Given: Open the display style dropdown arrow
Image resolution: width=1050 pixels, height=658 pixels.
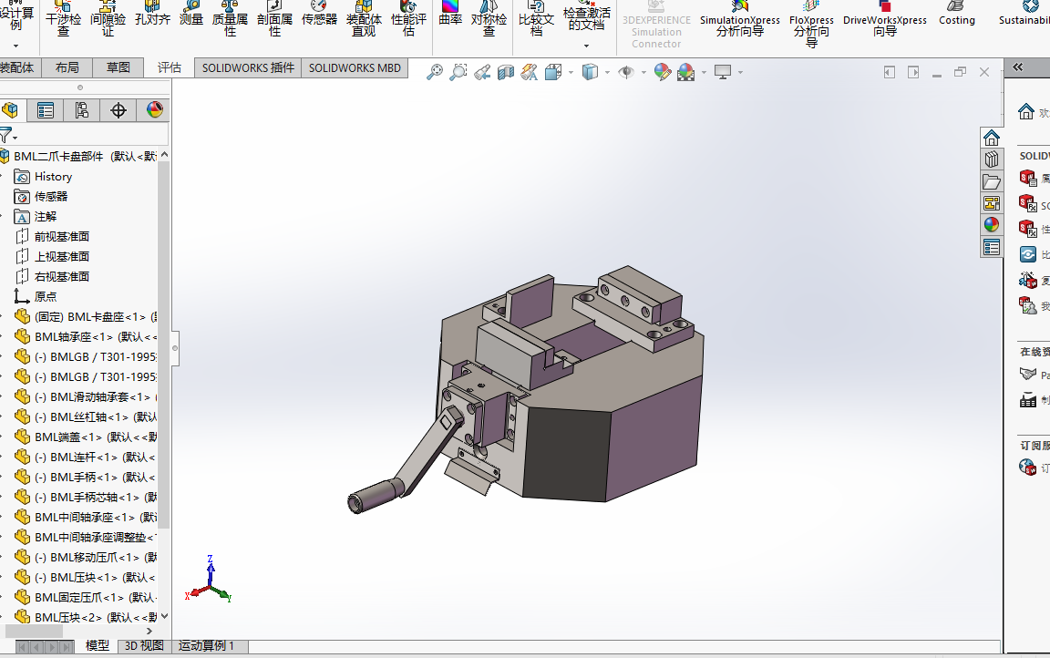Looking at the screenshot, I should [x=608, y=73].
